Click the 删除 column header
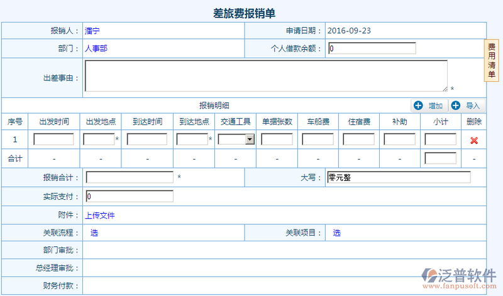This screenshot has height=296, width=503. (474, 121)
